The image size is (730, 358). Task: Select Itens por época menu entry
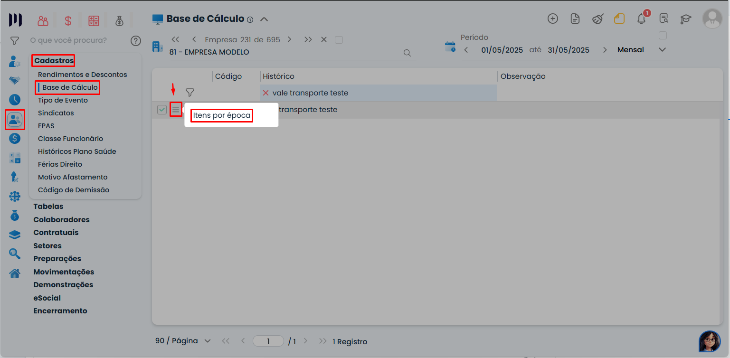point(222,115)
